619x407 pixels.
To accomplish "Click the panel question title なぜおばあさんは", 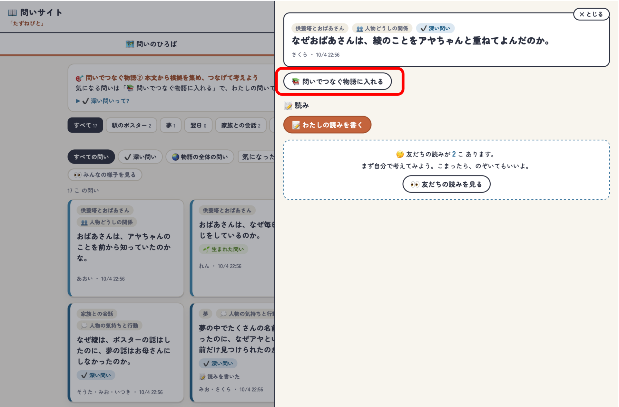I will 421,41.
